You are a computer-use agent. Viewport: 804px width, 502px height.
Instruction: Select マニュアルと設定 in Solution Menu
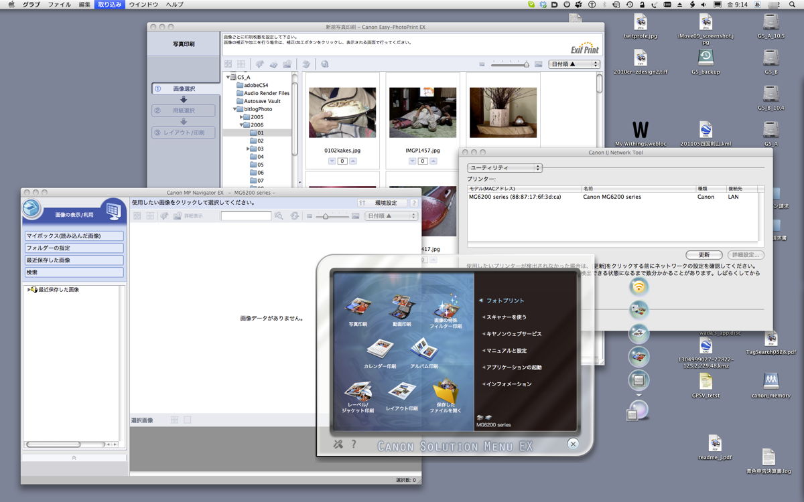[x=506, y=351]
